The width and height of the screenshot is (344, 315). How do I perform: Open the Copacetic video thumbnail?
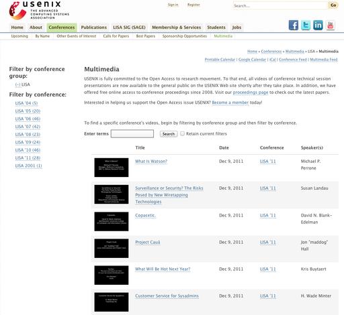[x=112, y=221]
